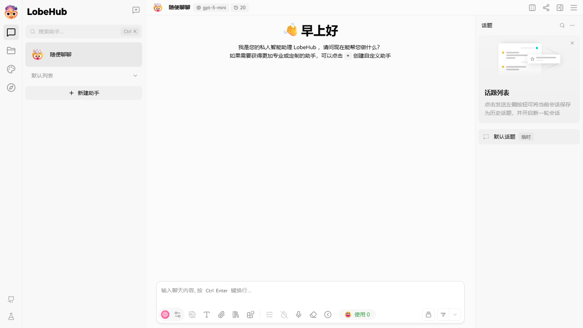Toggle the disabled history timer icon
The image size is (583, 328).
[284, 315]
